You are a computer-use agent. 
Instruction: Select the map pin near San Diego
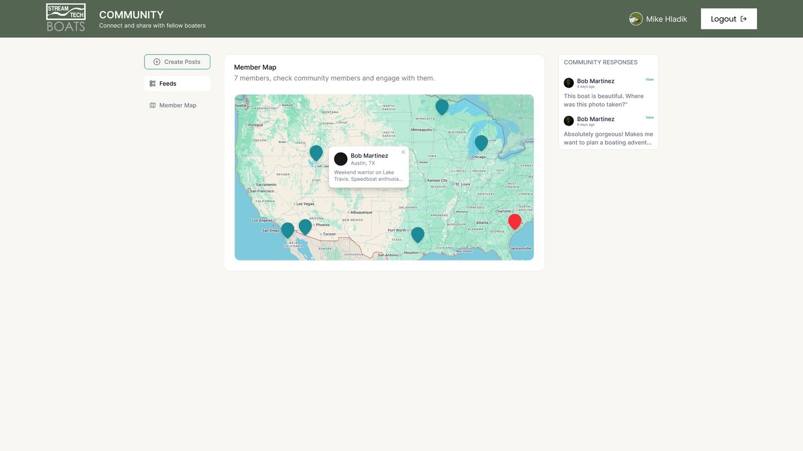click(x=287, y=230)
